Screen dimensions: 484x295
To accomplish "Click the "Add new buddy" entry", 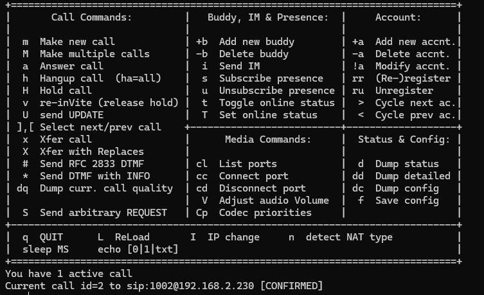I will tap(256, 42).
